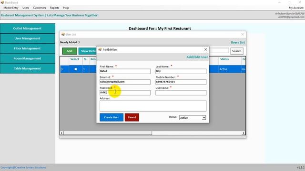Open Floor Management section
Screen dimensions: 305x171
tap(28, 48)
